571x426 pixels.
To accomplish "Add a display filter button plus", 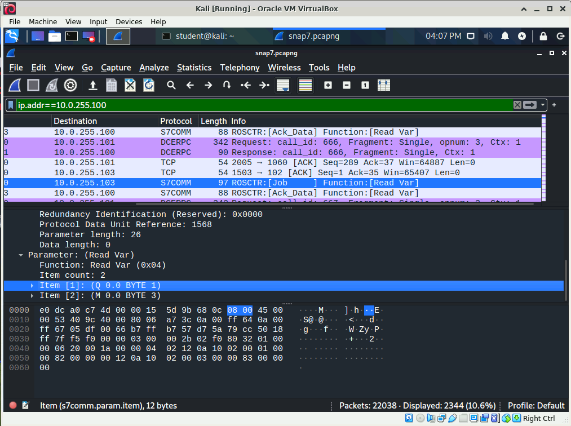I will [x=554, y=105].
